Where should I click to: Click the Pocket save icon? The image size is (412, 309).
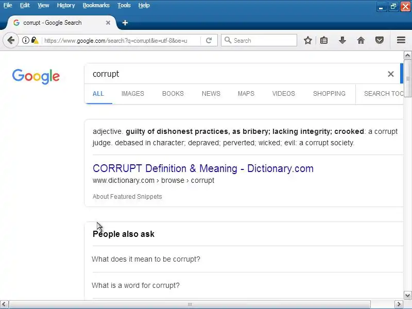click(x=380, y=40)
